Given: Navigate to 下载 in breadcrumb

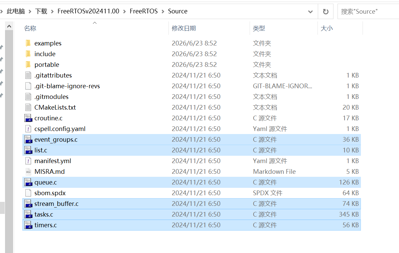Looking at the screenshot, I should [x=41, y=11].
